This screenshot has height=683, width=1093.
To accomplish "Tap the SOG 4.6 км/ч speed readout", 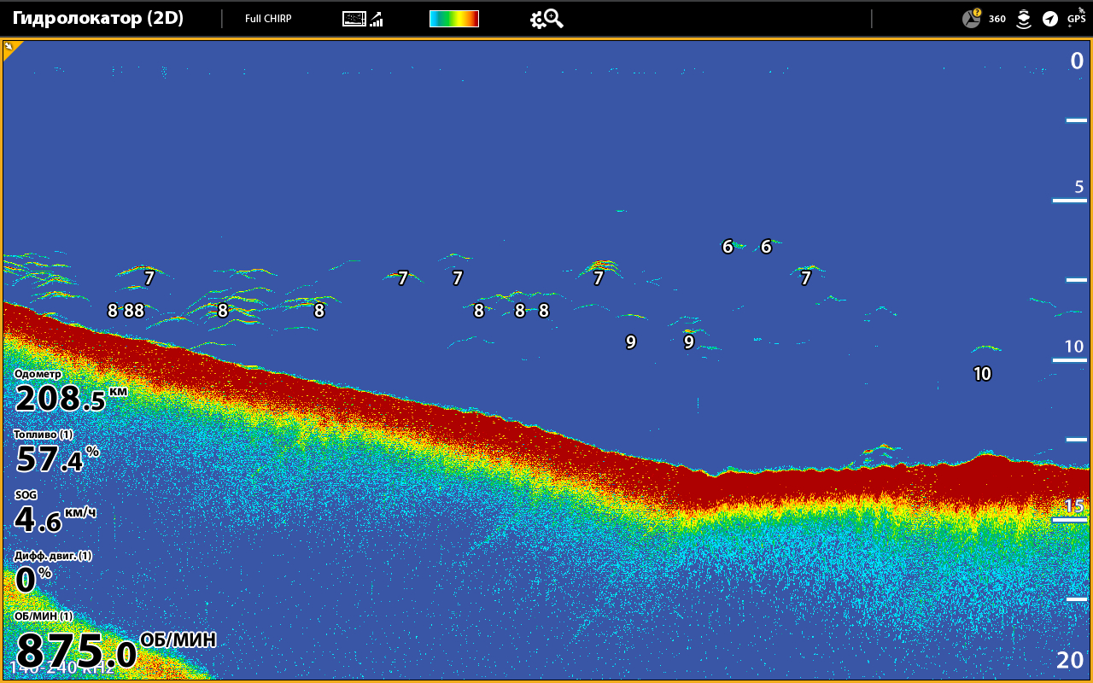I will pos(55,513).
